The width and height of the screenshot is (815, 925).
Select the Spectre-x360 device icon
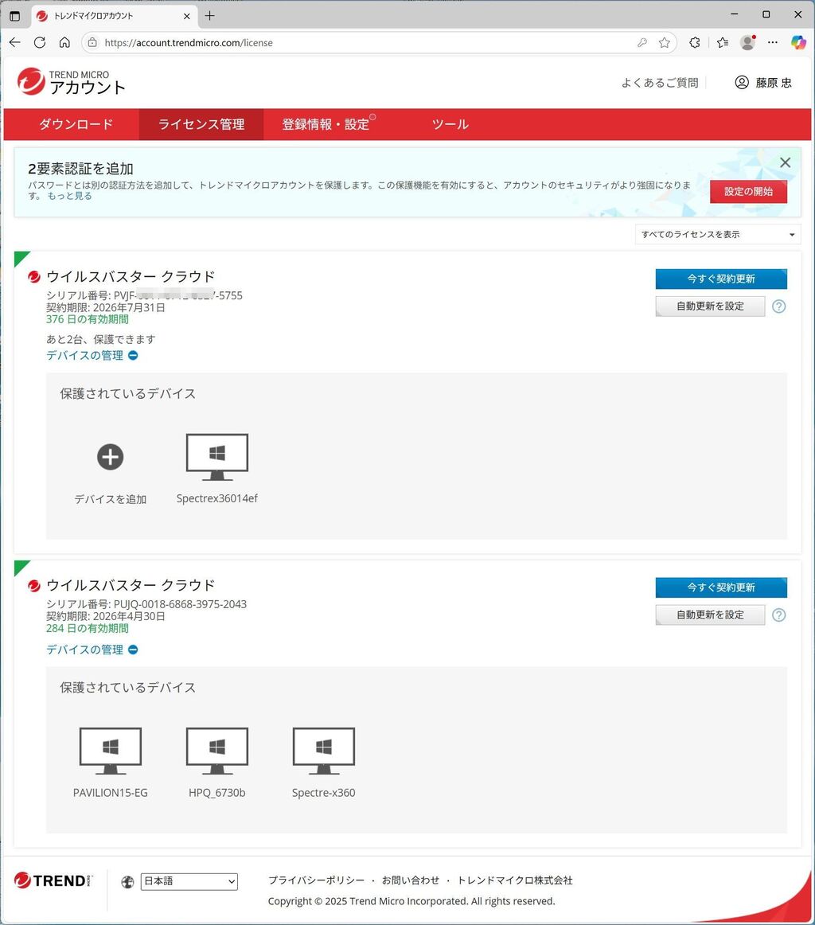tap(324, 751)
